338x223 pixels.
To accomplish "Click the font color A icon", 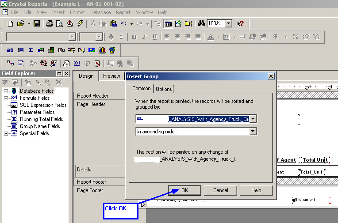I will (x=211, y=37).
